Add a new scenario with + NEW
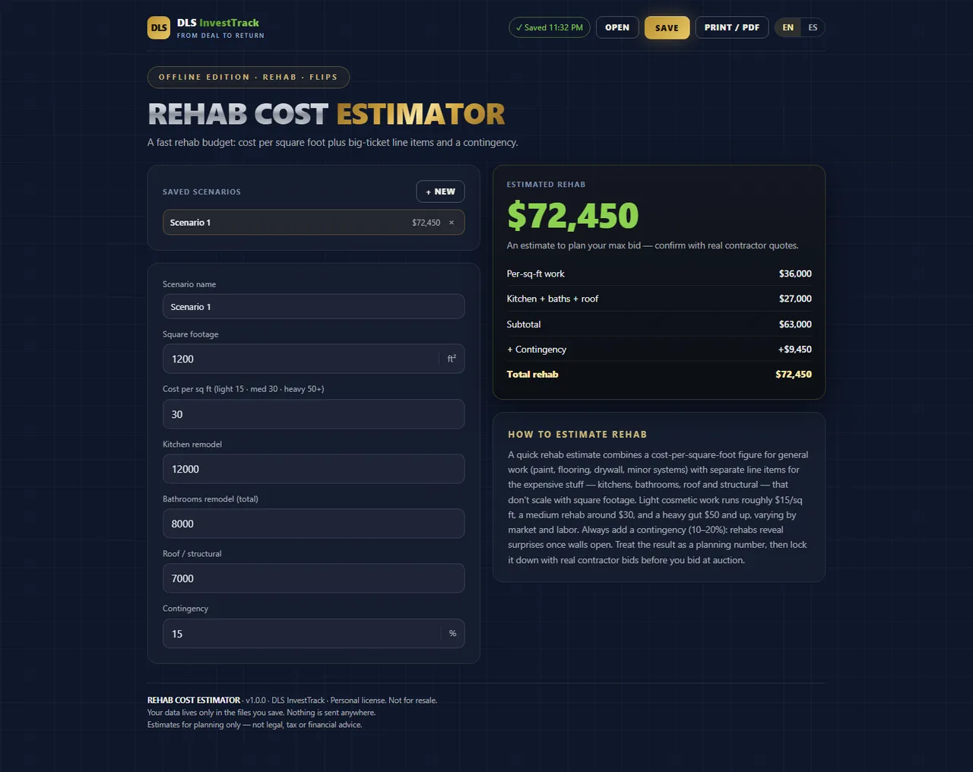973x772 pixels. pos(440,191)
